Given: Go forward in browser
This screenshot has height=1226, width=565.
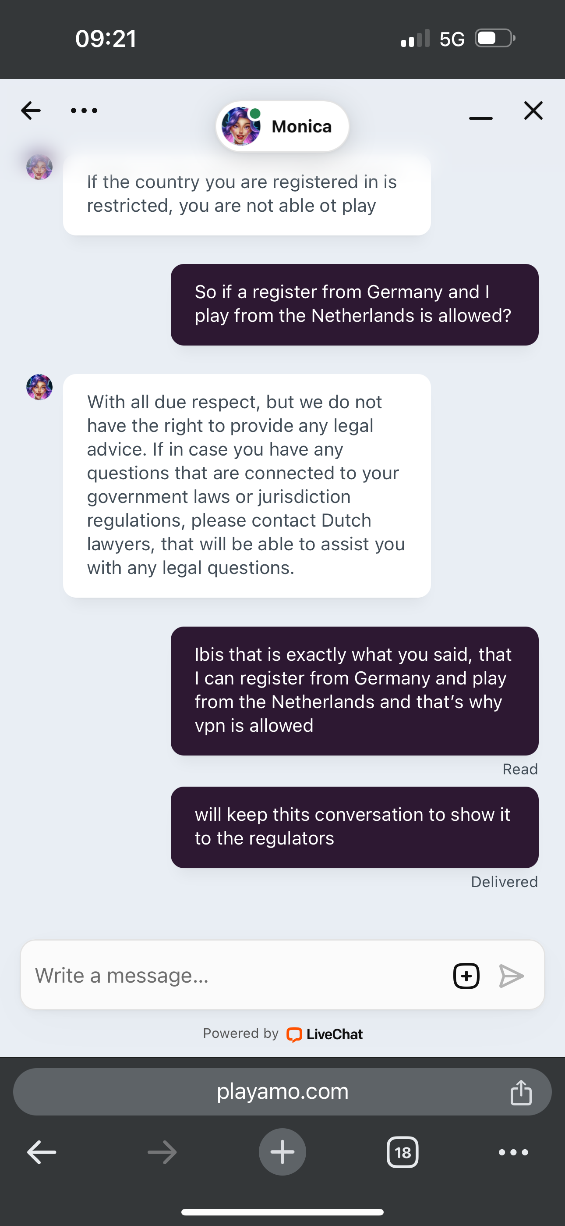Looking at the screenshot, I should coord(162,1152).
